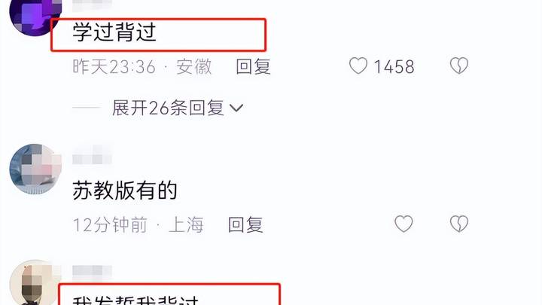This screenshot has height=305, width=542.
Task: Dislike the 学过背过 comment via broken heart
Action: 459,66
